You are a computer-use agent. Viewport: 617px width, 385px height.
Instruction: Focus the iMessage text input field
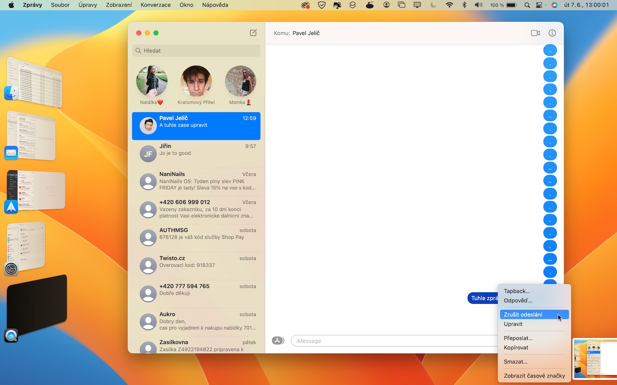tap(394, 341)
